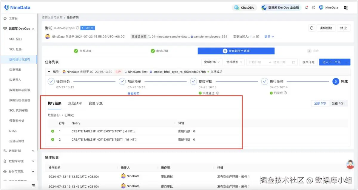Open the 数据库 DevOps 企业版 edition selector
358x190 pixels.
click(280, 7)
